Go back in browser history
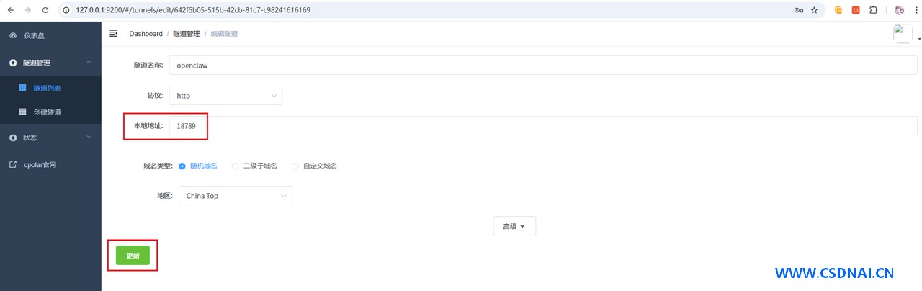The width and height of the screenshot is (922, 291). (10, 10)
